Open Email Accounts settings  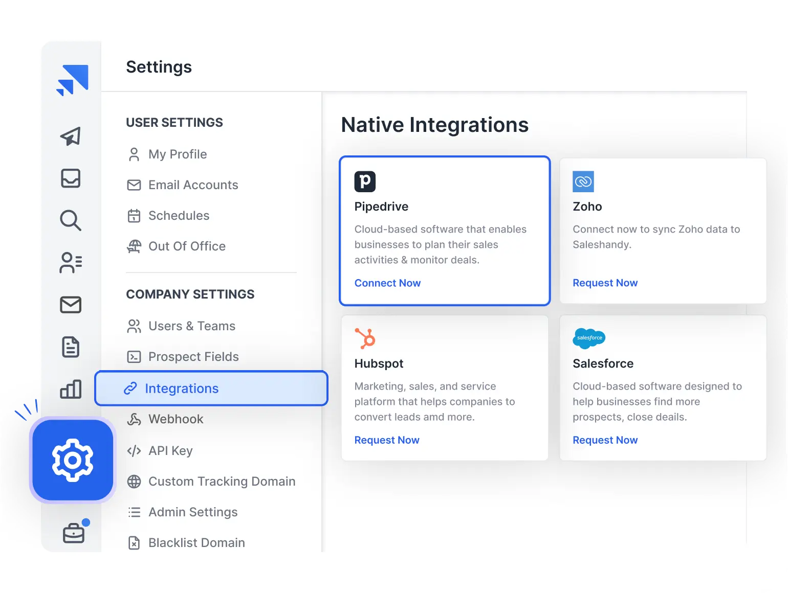193,185
